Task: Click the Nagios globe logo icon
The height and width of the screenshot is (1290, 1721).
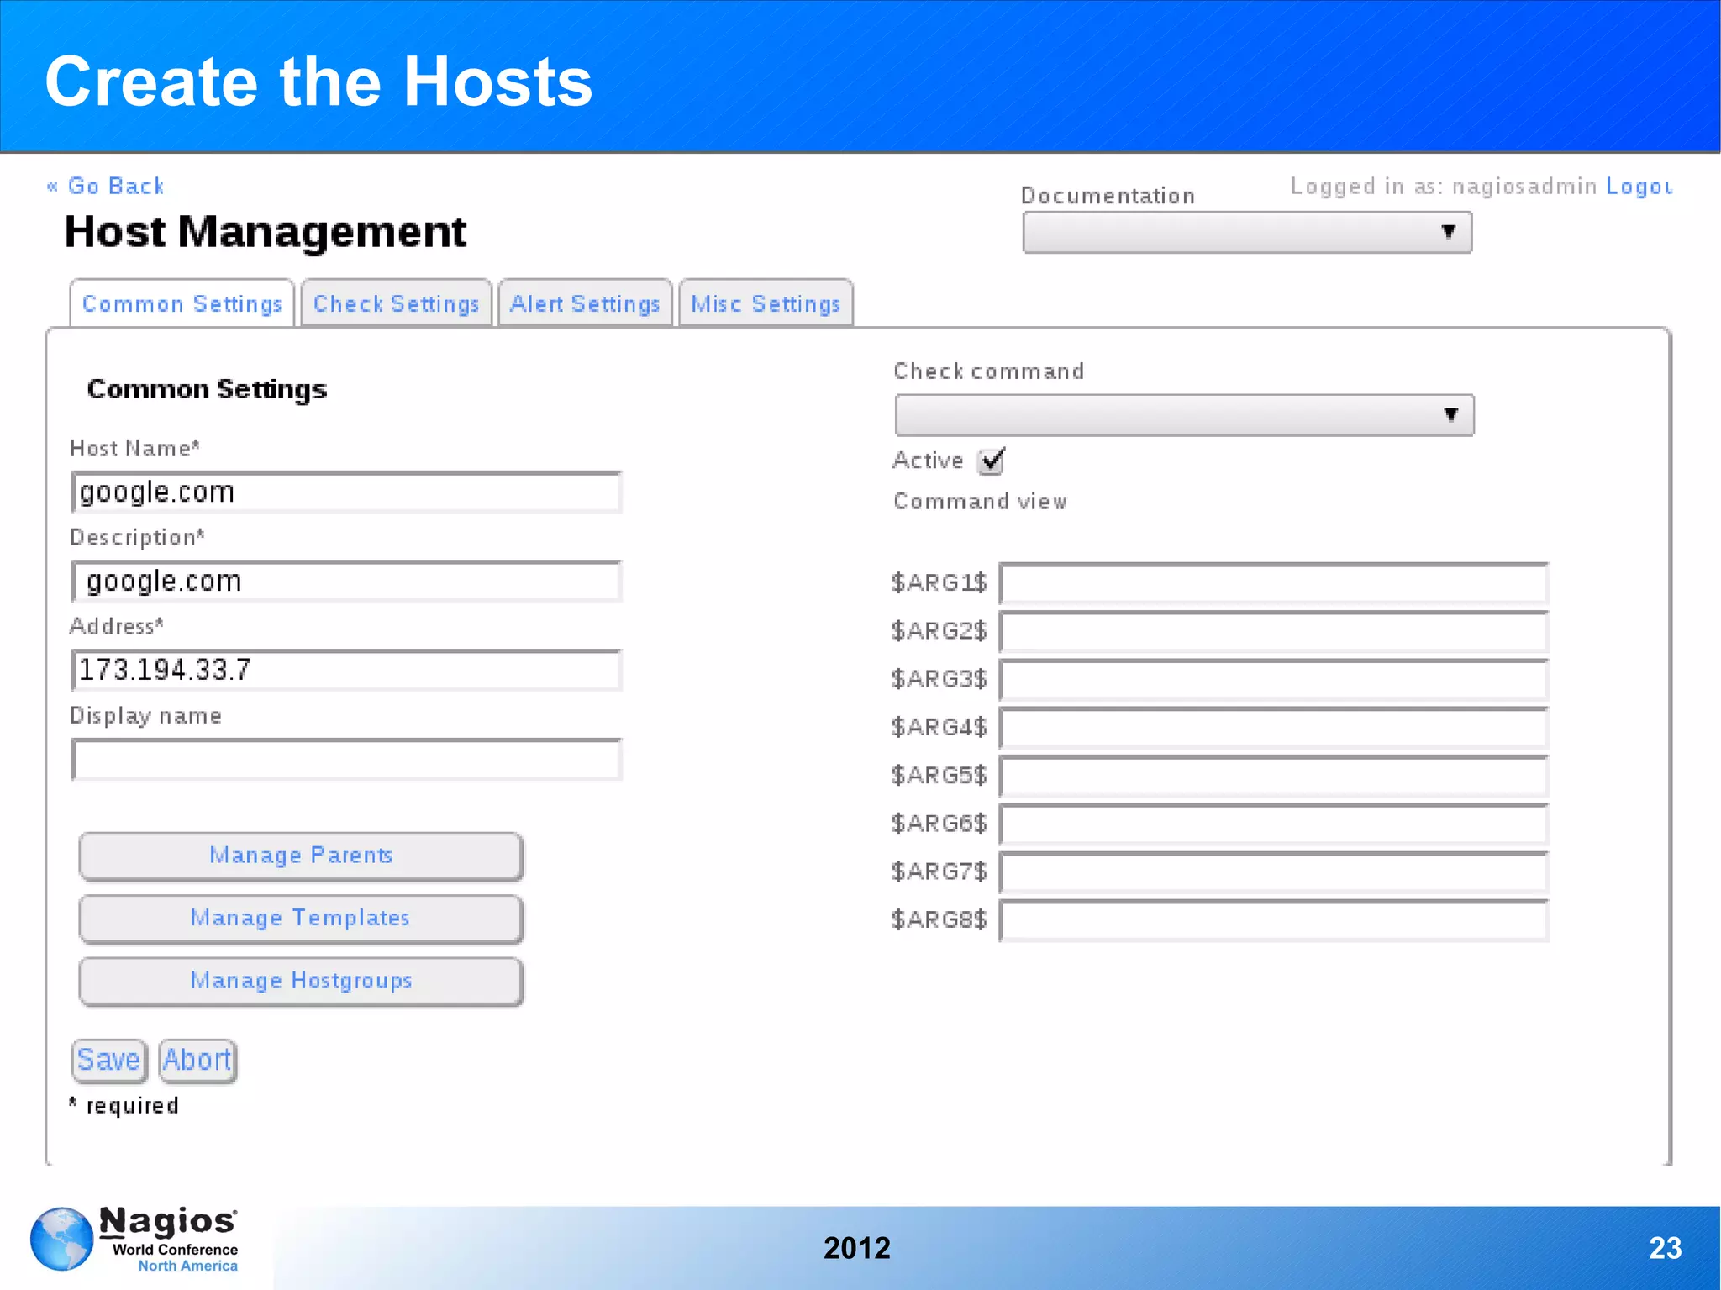Action: click(x=61, y=1238)
